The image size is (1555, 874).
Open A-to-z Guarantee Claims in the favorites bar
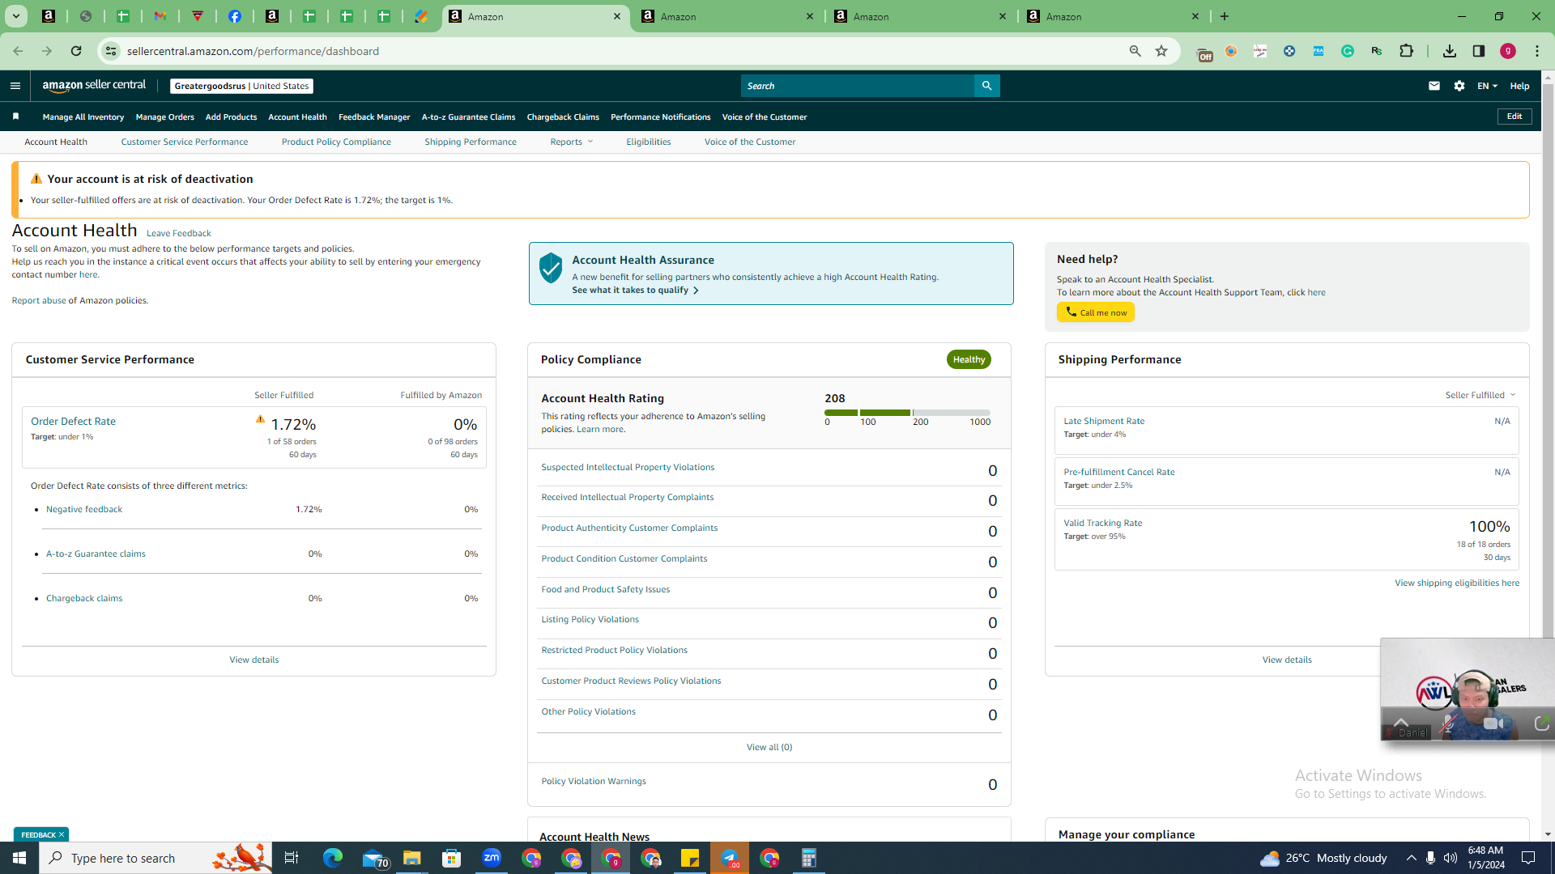[468, 117]
